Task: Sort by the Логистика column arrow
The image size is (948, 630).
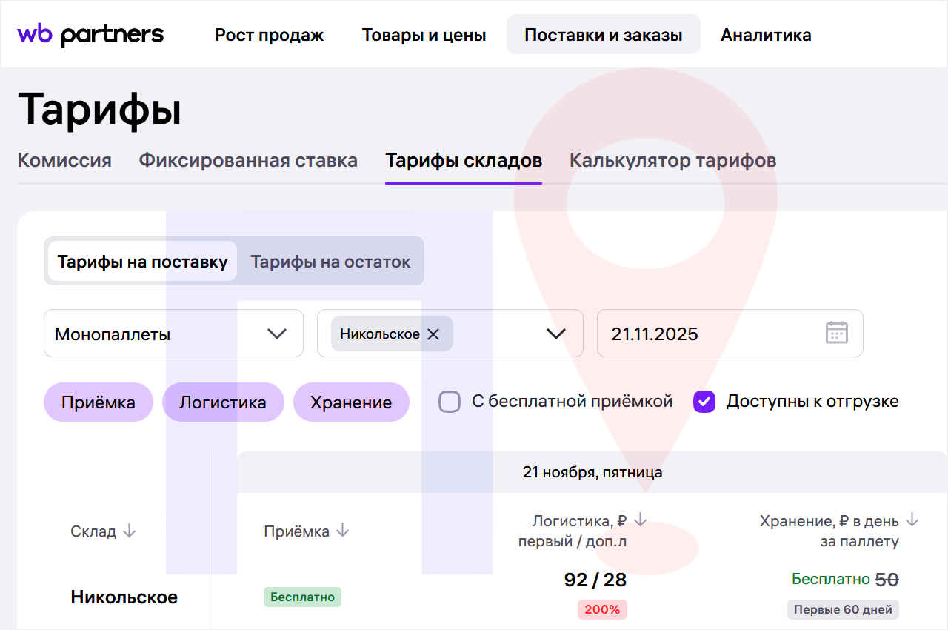Action: pos(640,521)
